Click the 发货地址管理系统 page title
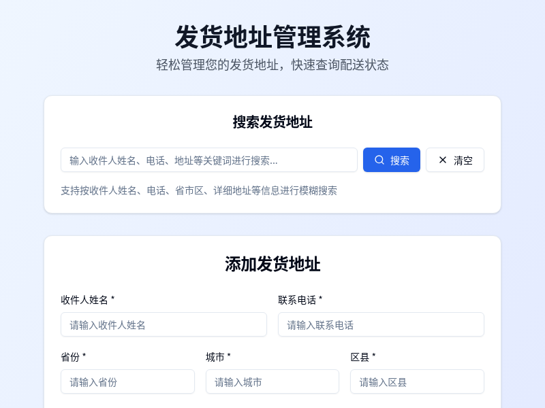 coord(272,37)
